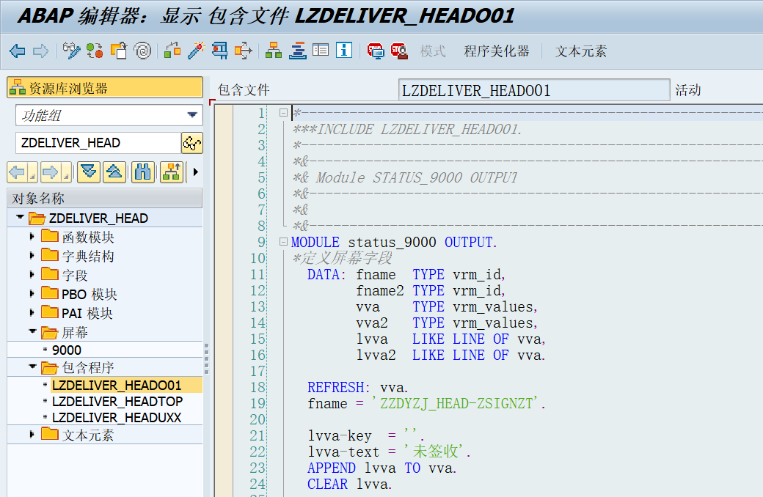Select screen 9000 in the tree
Image resolution: width=763 pixels, height=497 pixels.
(67, 350)
